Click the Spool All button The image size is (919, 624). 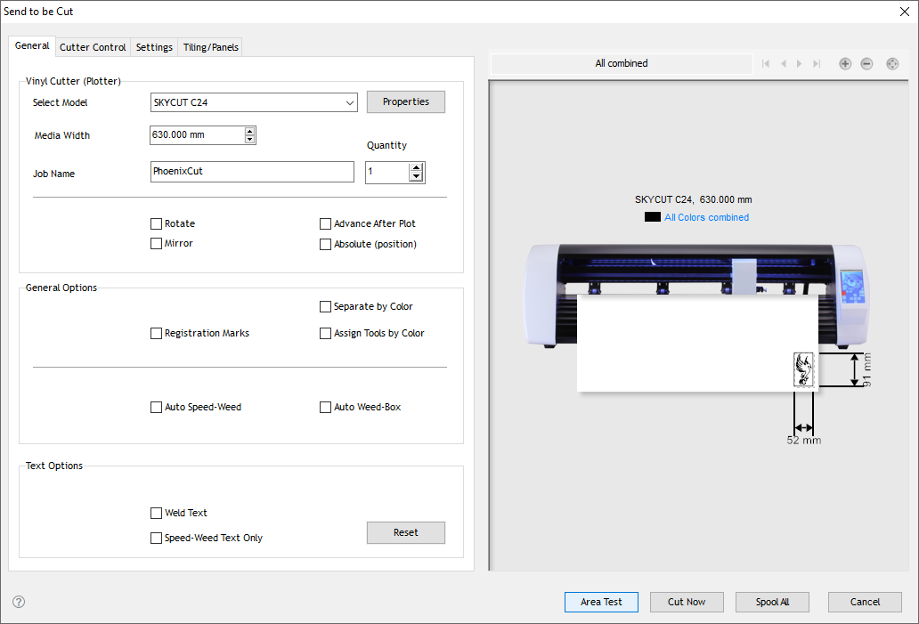tap(772, 602)
